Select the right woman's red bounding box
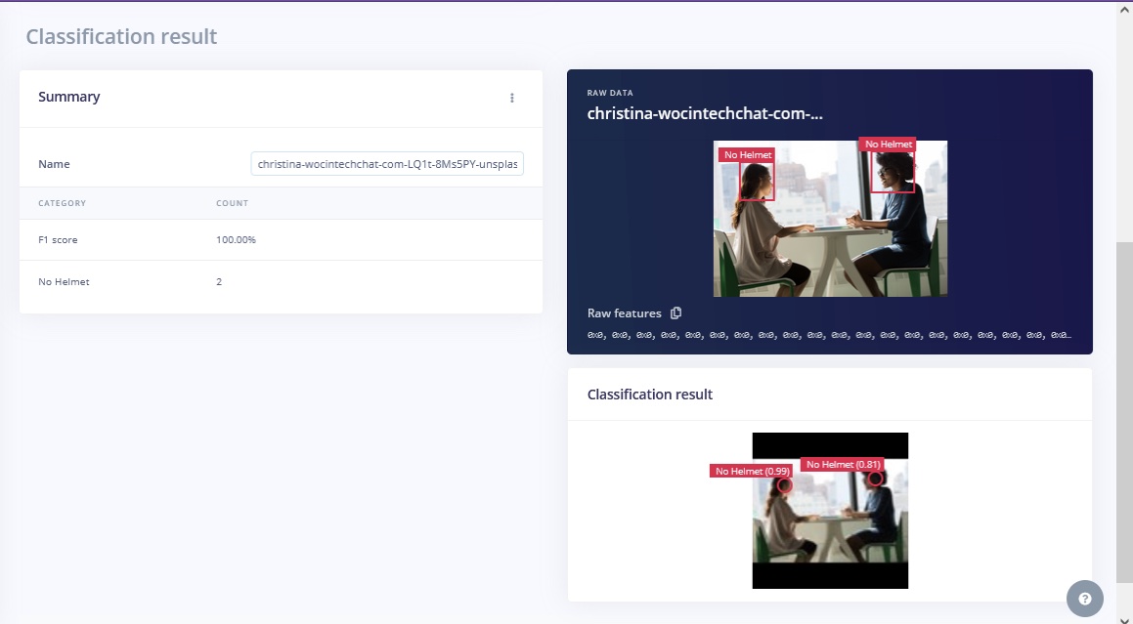1133x624 pixels. [x=893, y=172]
